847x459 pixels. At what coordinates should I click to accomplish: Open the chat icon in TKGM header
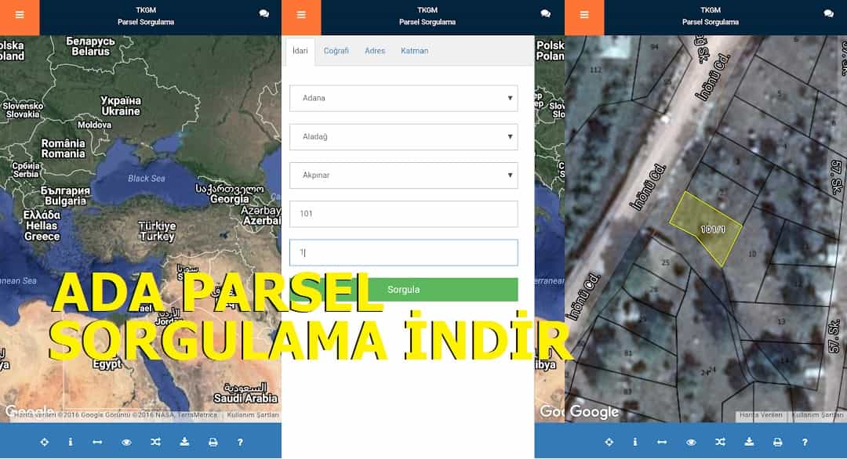pos(263,13)
